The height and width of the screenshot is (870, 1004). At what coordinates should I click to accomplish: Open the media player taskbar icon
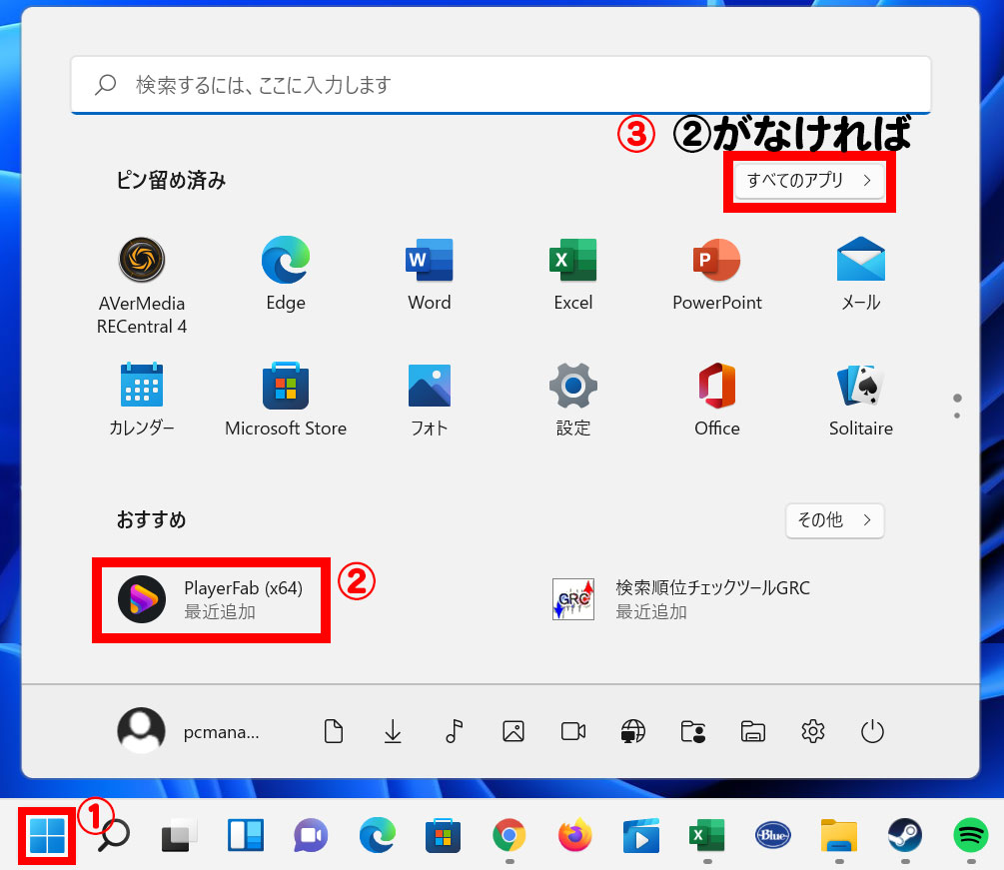pos(641,835)
